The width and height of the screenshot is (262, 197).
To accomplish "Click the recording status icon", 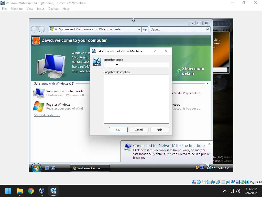I will 233,182.
